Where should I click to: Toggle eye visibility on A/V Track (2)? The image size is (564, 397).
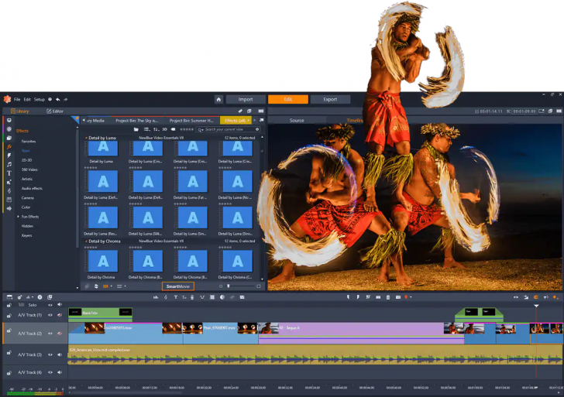(x=50, y=334)
